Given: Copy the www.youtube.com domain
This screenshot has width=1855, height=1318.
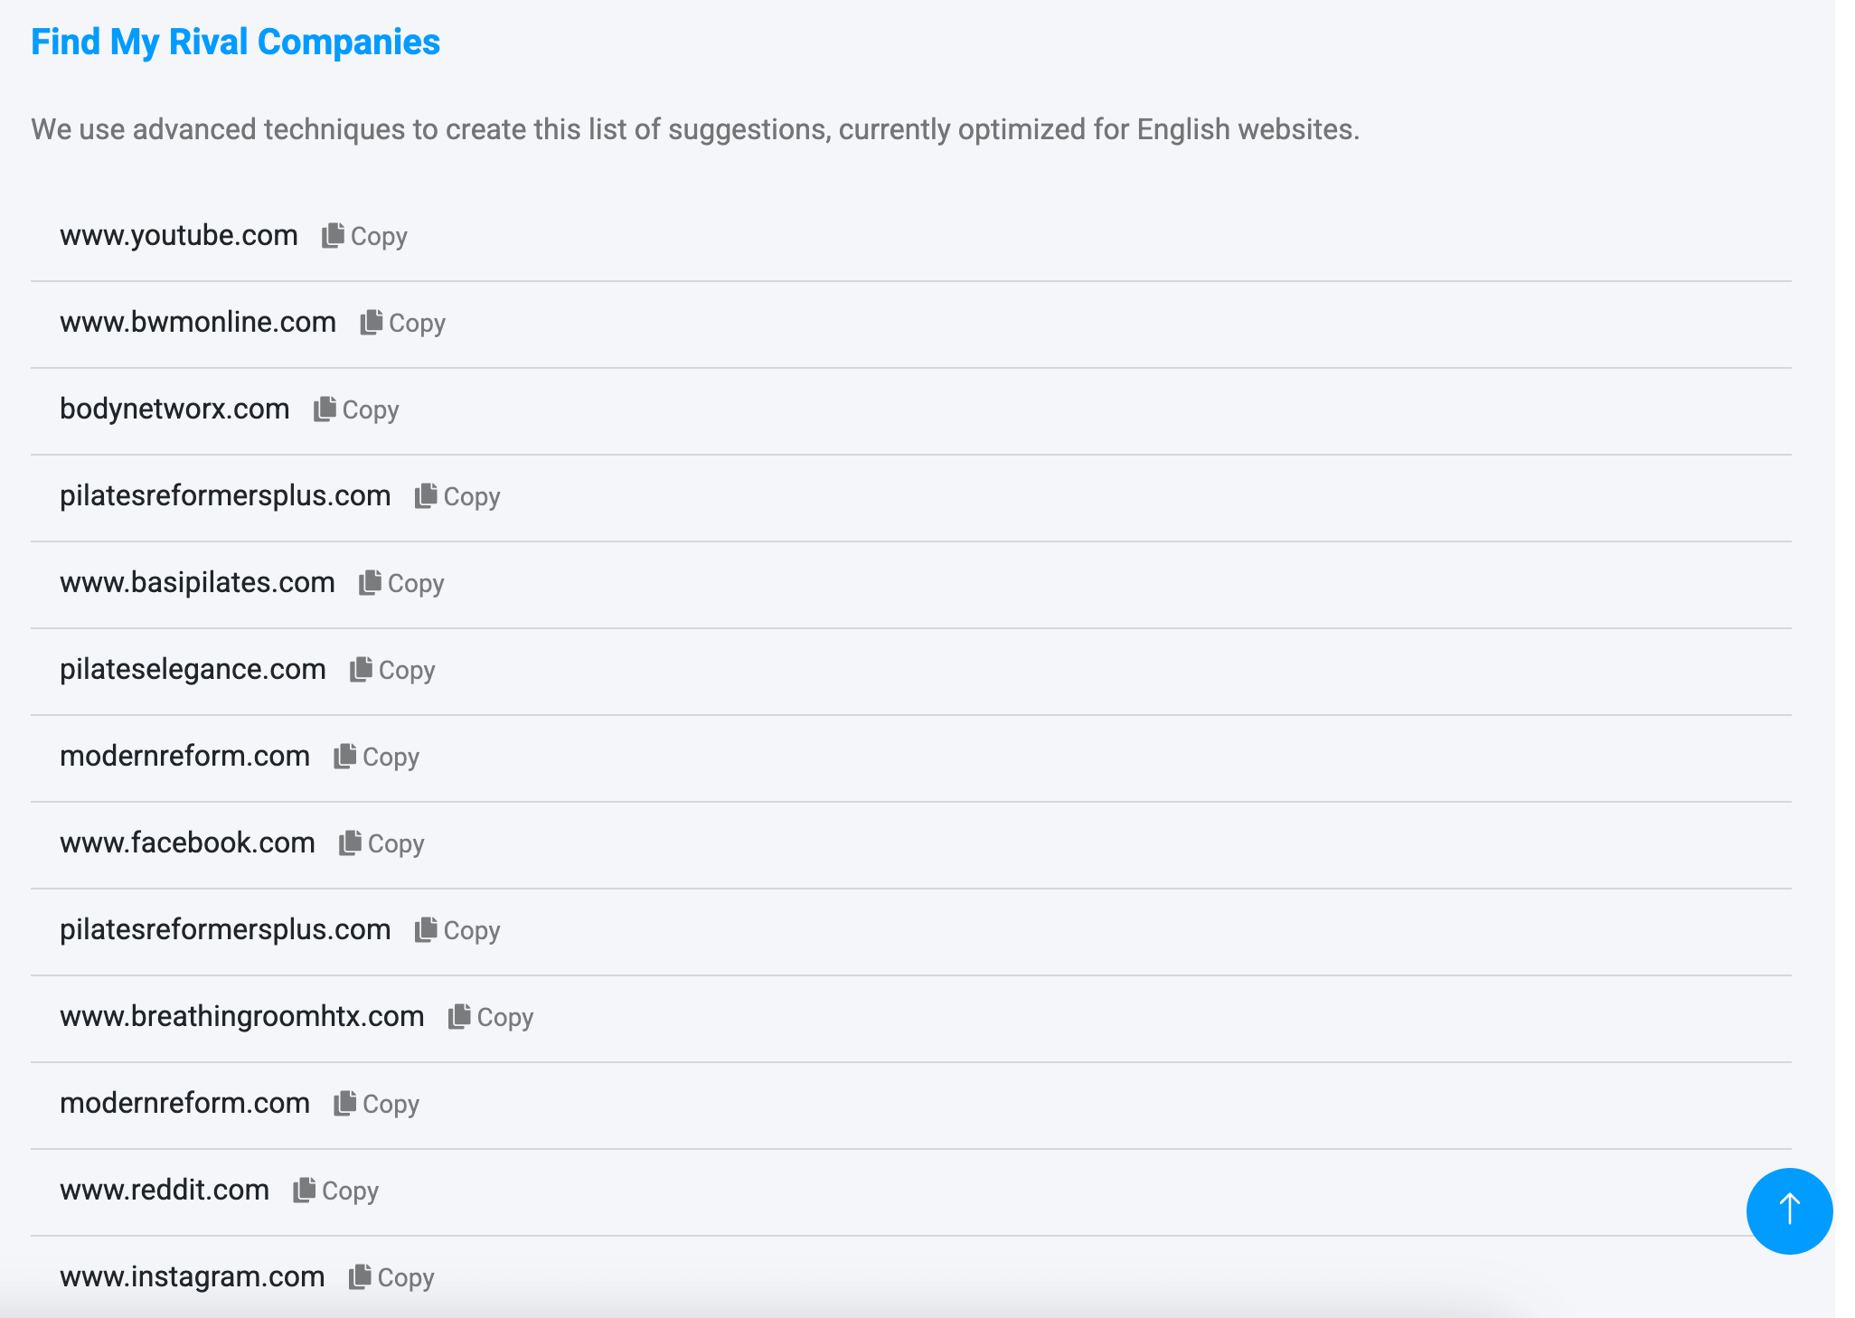Looking at the screenshot, I should pos(364,236).
